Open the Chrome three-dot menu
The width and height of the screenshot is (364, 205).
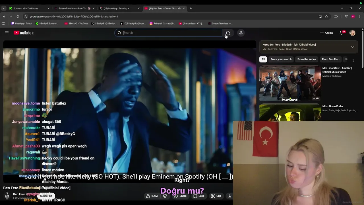coord(360,17)
